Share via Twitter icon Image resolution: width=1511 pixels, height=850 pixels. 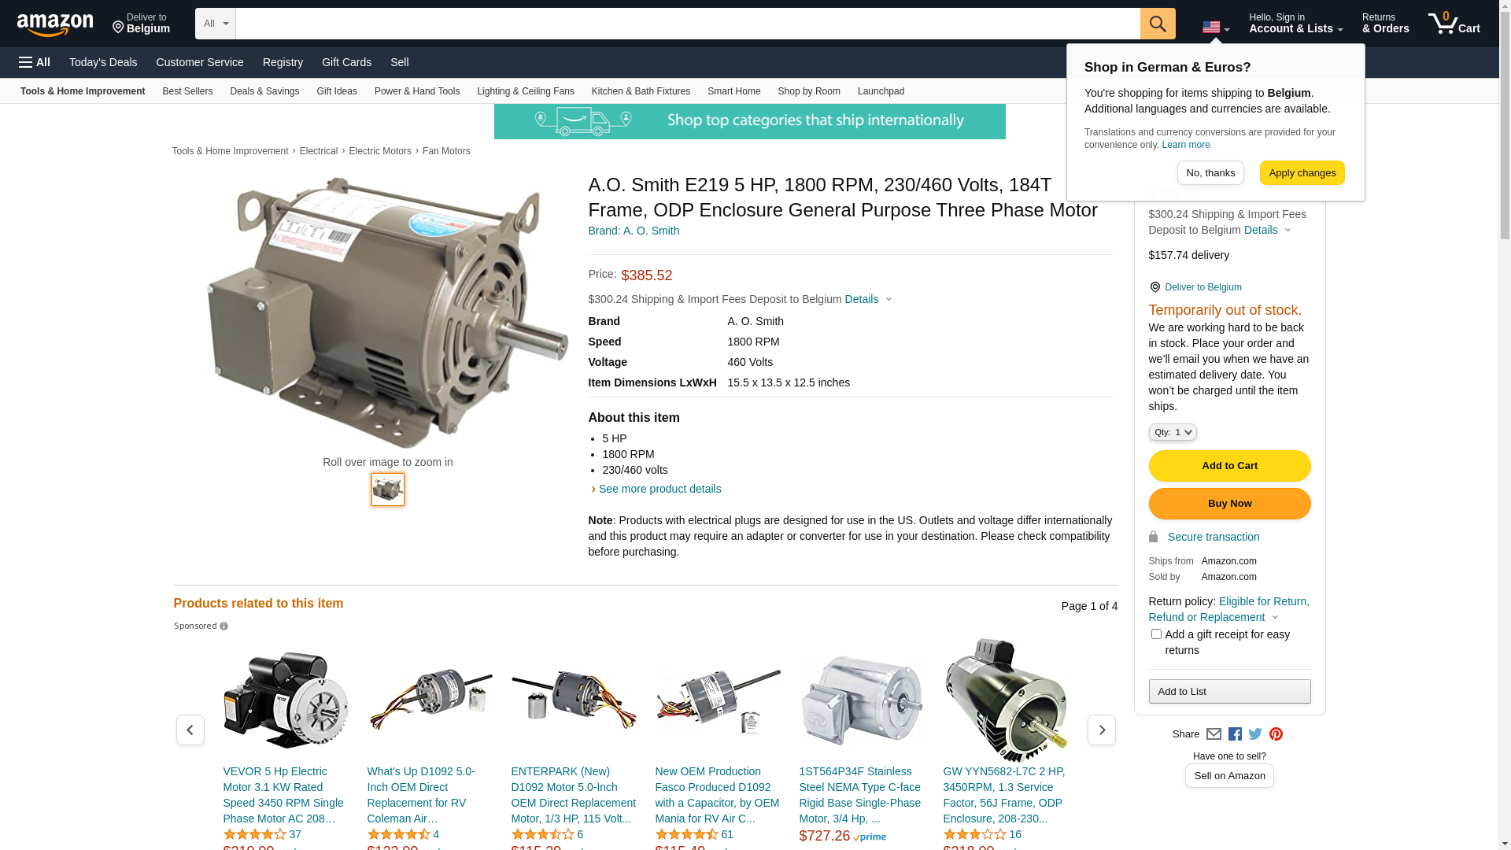[1255, 734]
